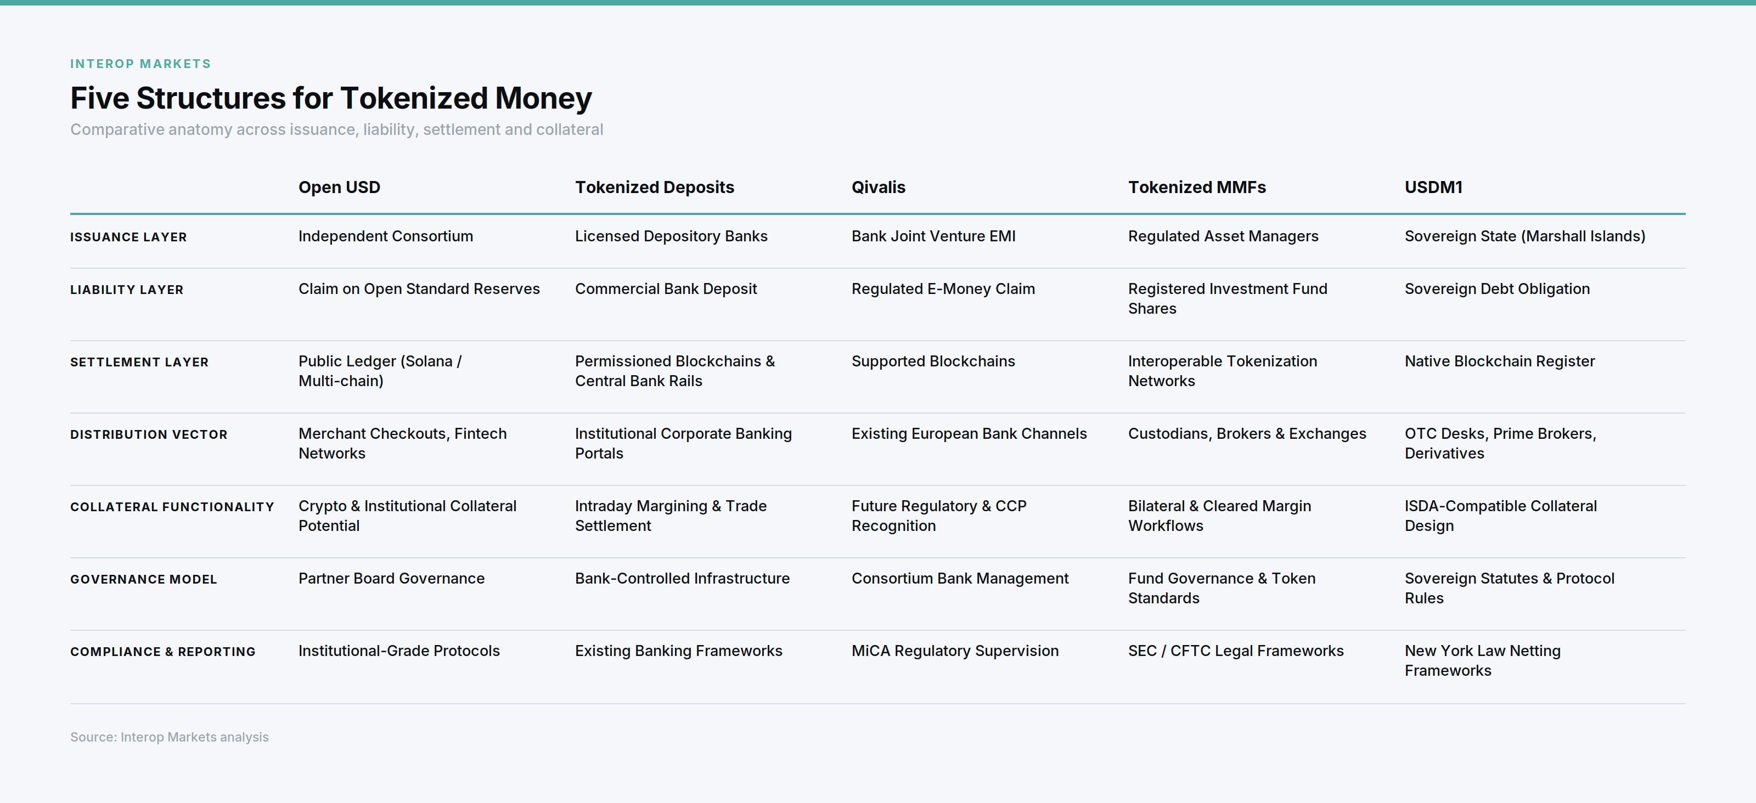Click the title 'Five Structures for Tokenized Money'

point(331,98)
